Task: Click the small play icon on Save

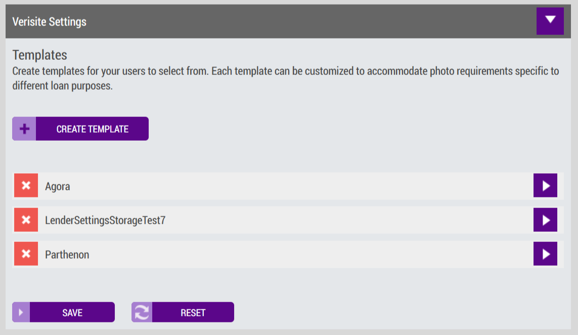Action: point(21,312)
